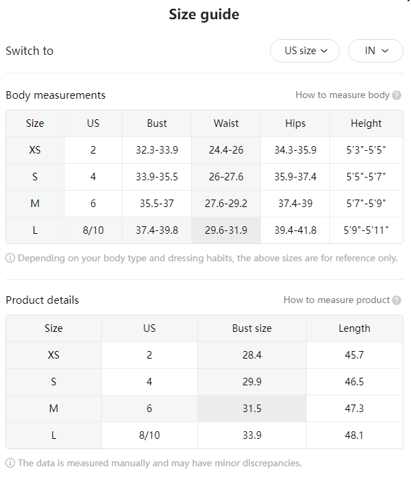Click the Size guide title
The width and height of the screenshot is (411, 482).
[204, 14]
